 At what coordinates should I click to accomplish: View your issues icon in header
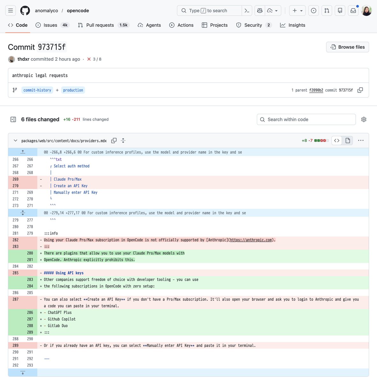point(314,11)
